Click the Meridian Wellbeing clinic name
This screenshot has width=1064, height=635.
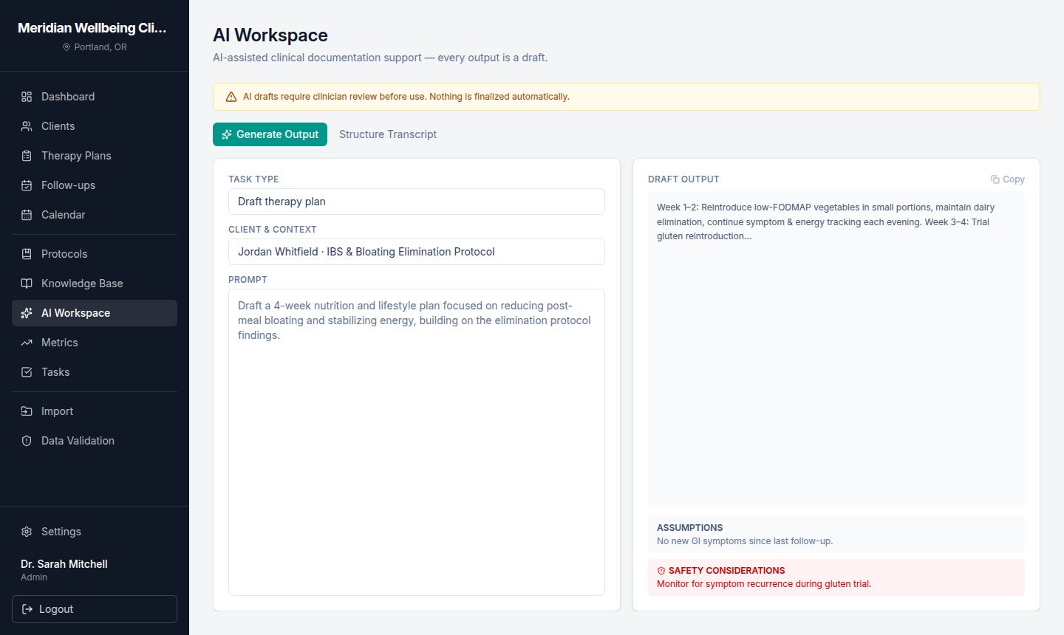(x=92, y=28)
